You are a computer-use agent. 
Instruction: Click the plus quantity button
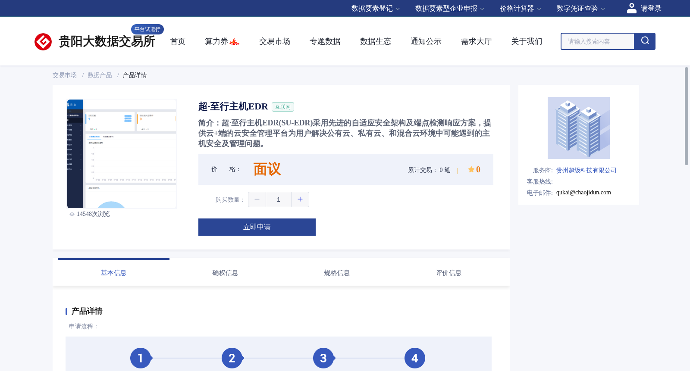(x=300, y=200)
